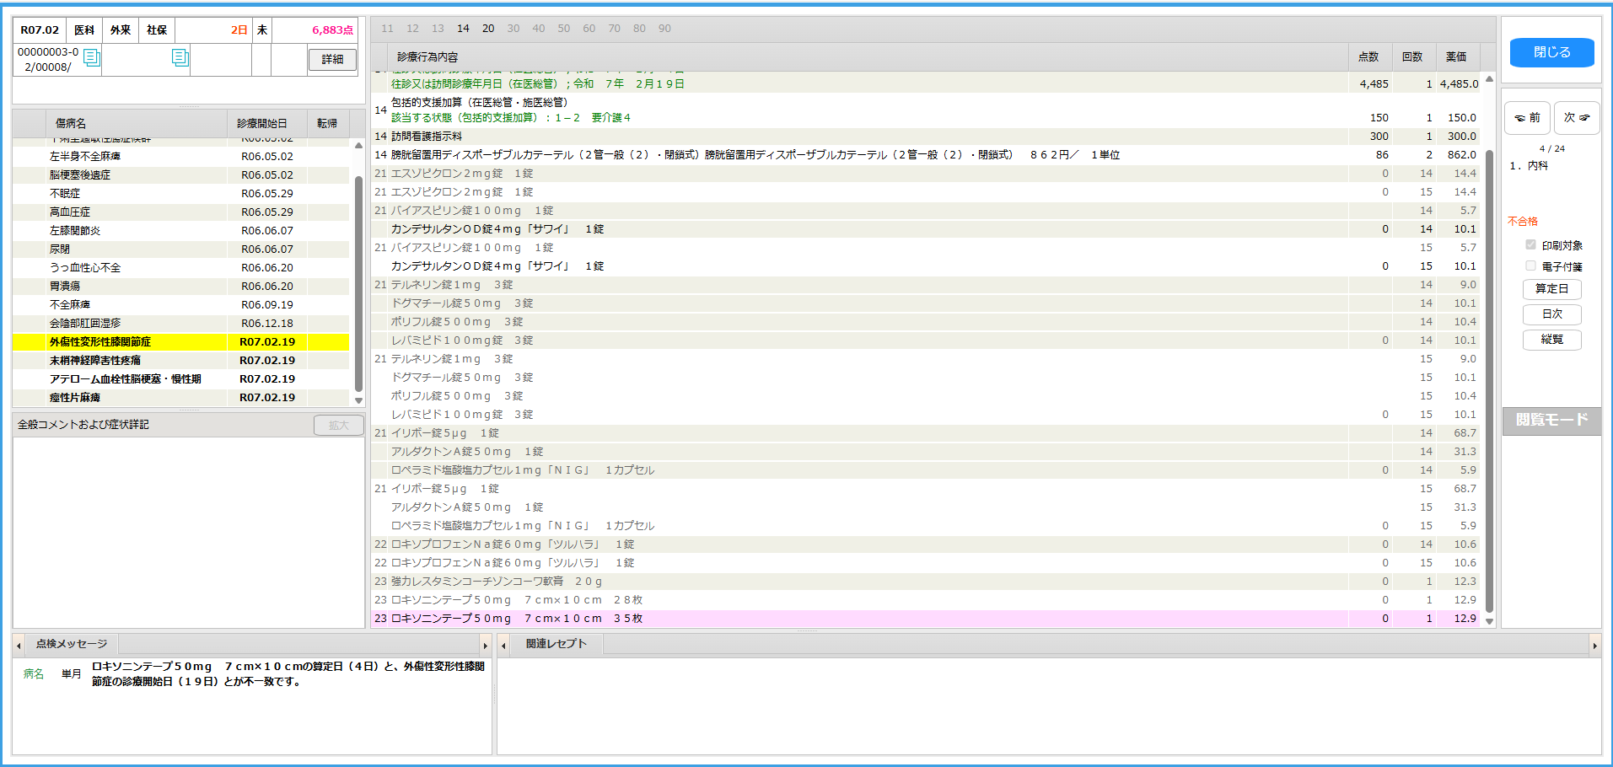Viewport: 1613px width, 767px height.
Task: Click the 転帰 column header
Action: pyautogui.click(x=327, y=123)
